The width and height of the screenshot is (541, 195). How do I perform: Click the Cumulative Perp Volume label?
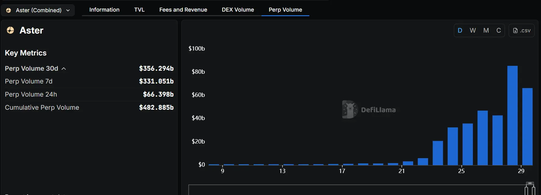click(42, 108)
